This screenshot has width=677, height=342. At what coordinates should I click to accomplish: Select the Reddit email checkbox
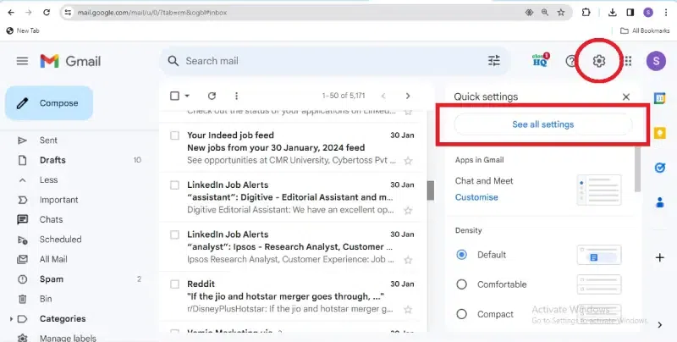(x=174, y=284)
